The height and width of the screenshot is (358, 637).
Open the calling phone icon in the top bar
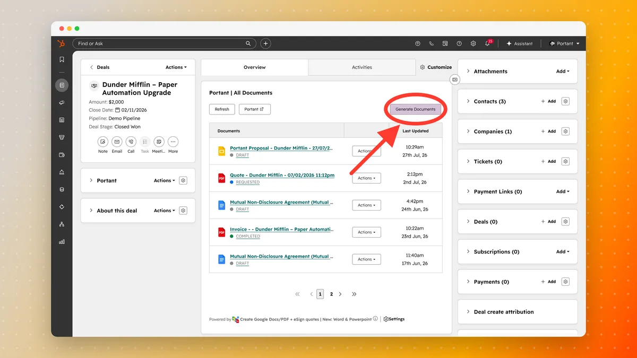432,43
